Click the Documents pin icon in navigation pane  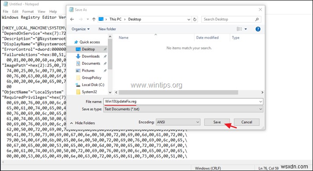coord(105,64)
